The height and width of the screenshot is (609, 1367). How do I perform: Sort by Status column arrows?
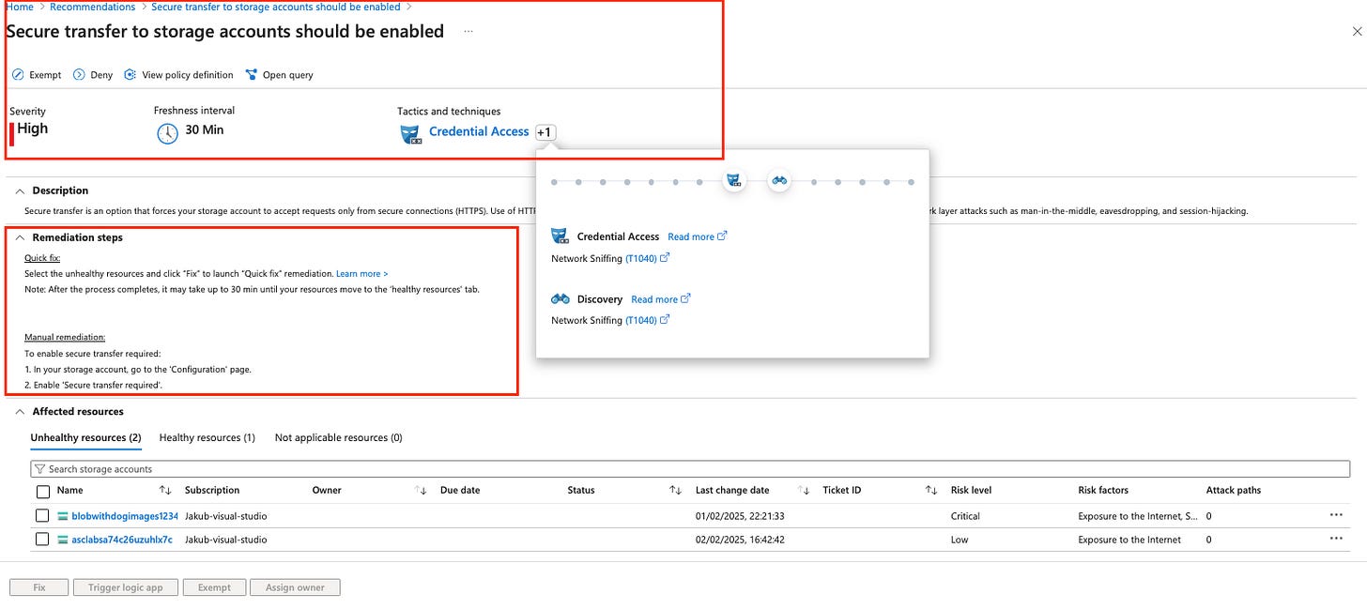[676, 490]
